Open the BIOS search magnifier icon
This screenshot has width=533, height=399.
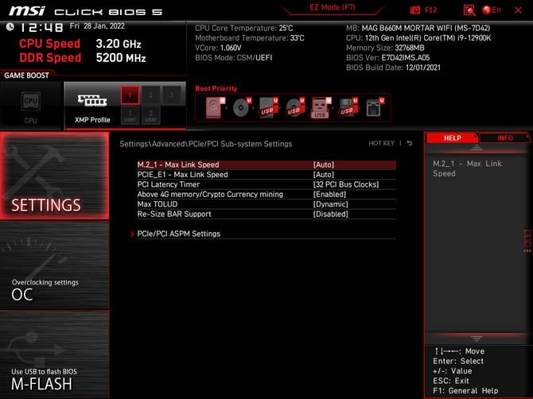point(469,10)
